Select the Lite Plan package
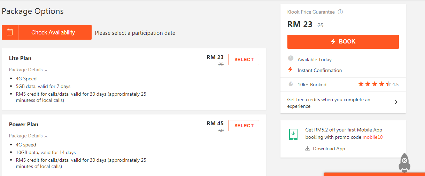Screen dimensions: 425x176 click(244, 59)
